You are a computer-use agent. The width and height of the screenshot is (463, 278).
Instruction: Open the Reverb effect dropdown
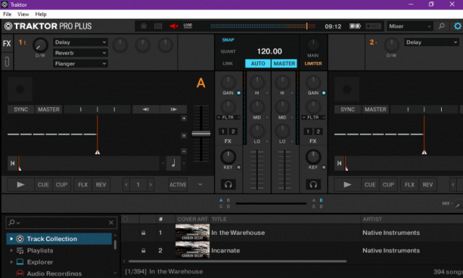[80, 53]
